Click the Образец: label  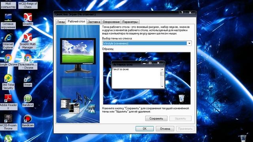tap(108, 49)
